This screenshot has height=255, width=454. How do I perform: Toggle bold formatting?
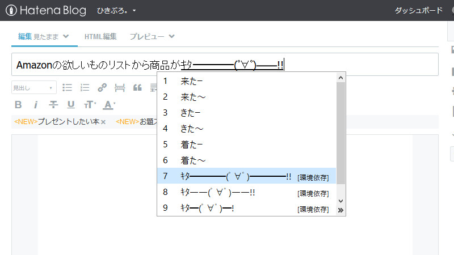[x=18, y=105]
